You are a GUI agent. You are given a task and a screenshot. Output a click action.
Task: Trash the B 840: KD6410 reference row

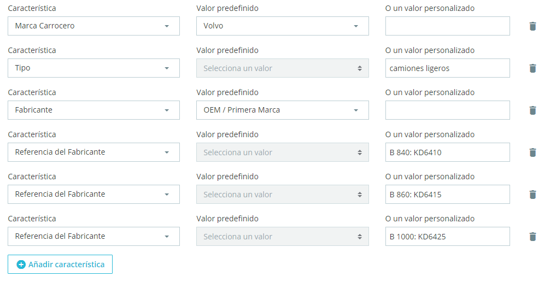coord(532,152)
